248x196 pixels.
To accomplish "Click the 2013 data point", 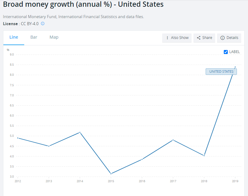I will pyautogui.click(x=49, y=146).
